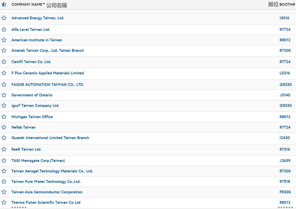Star Thermo Fisher Scientific Taiwan Co Ltd

point(4,202)
